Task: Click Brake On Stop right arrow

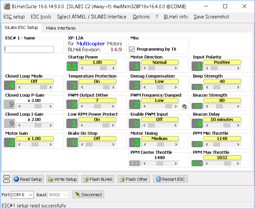Action: 113,145
